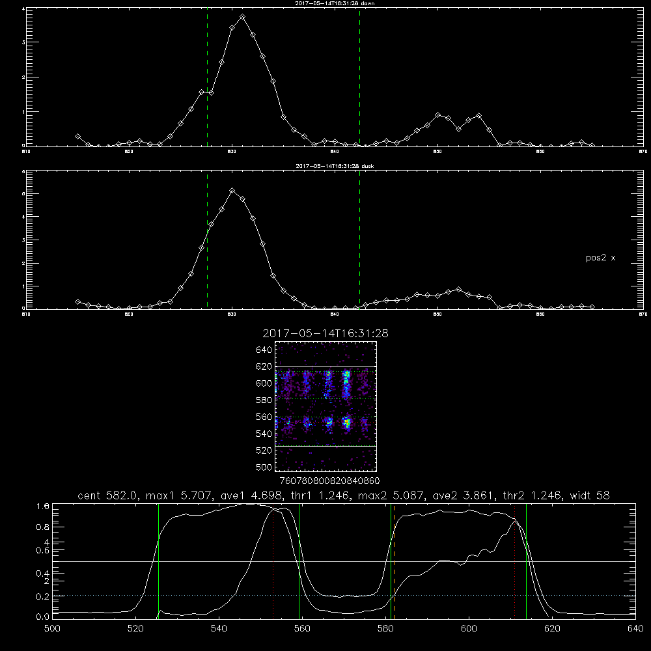Click the '500' x-axis label of bottom plot
This screenshot has width=651, height=651.
pyautogui.click(x=52, y=629)
